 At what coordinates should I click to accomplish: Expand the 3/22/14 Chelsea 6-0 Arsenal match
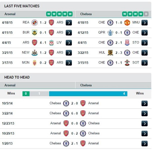pyautogui.click(x=144, y=113)
